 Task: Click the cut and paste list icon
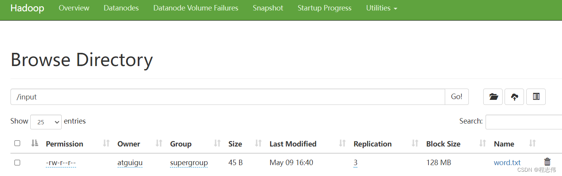coord(536,97)
